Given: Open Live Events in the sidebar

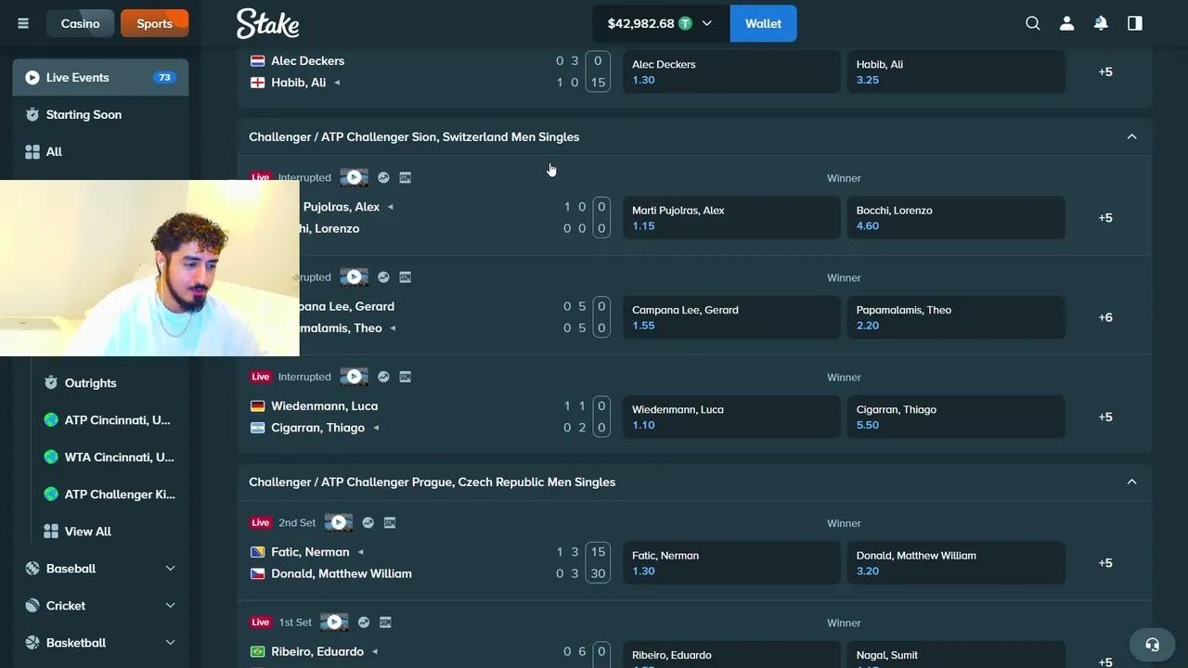Looking at the screenshot, I should [100, 77].
